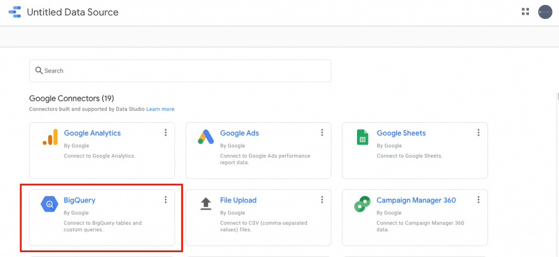Screen dimensions: 559x257
Task: Select the Google Sheets connector title
Action: 401,133
